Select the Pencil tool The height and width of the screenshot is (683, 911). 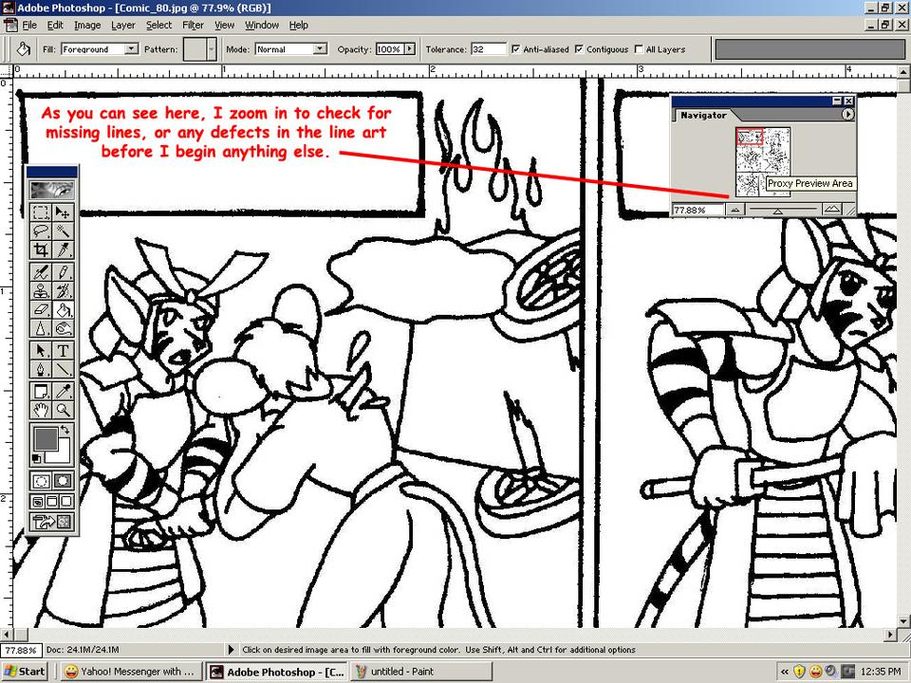click(63, 272)
